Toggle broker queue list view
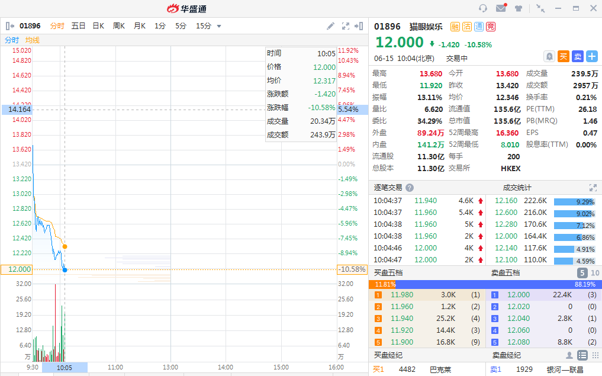The width and height of the screenshot is (602, 376). point(582,355)
